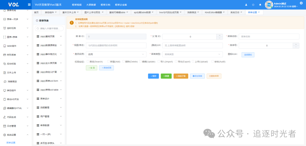The height and width of the screenshot is (146, 306).
Task: Switch to the KindEditor编辑器 tab
Action: click(x=213, y=12)
